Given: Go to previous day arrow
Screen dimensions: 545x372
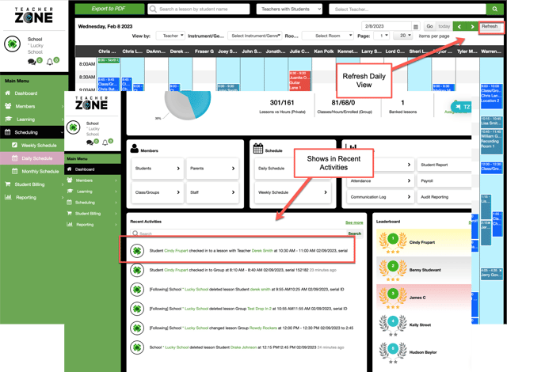Looking at the screenshot, I should [x=459, y=26].
